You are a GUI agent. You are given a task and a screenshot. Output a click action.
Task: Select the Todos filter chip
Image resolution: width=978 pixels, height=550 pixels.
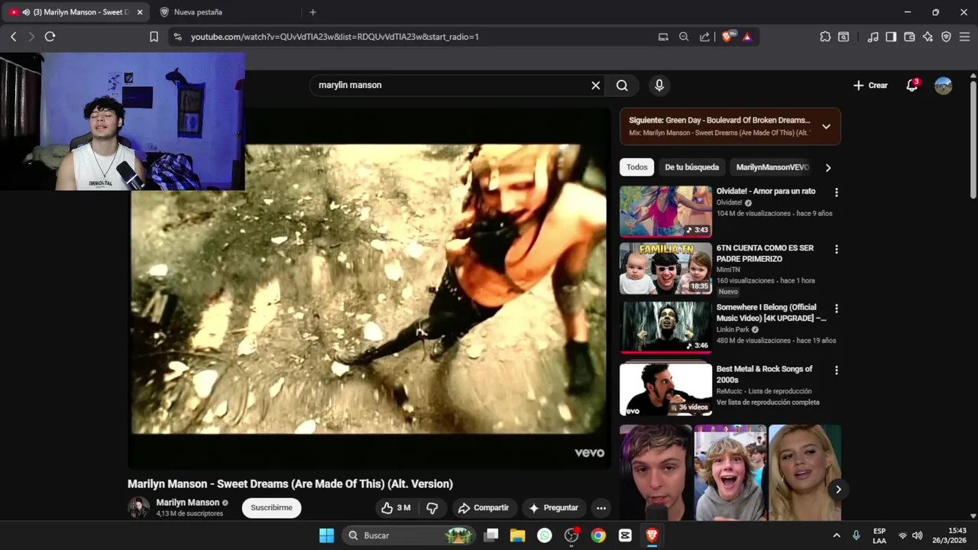tap(636, 167)
